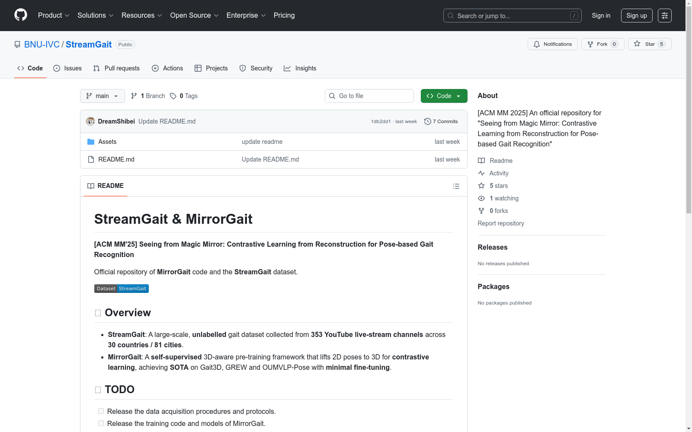The height and width of the screenshot is (432, 692).
Task: Open the README.md row commit message
Action: pos(270,159)
